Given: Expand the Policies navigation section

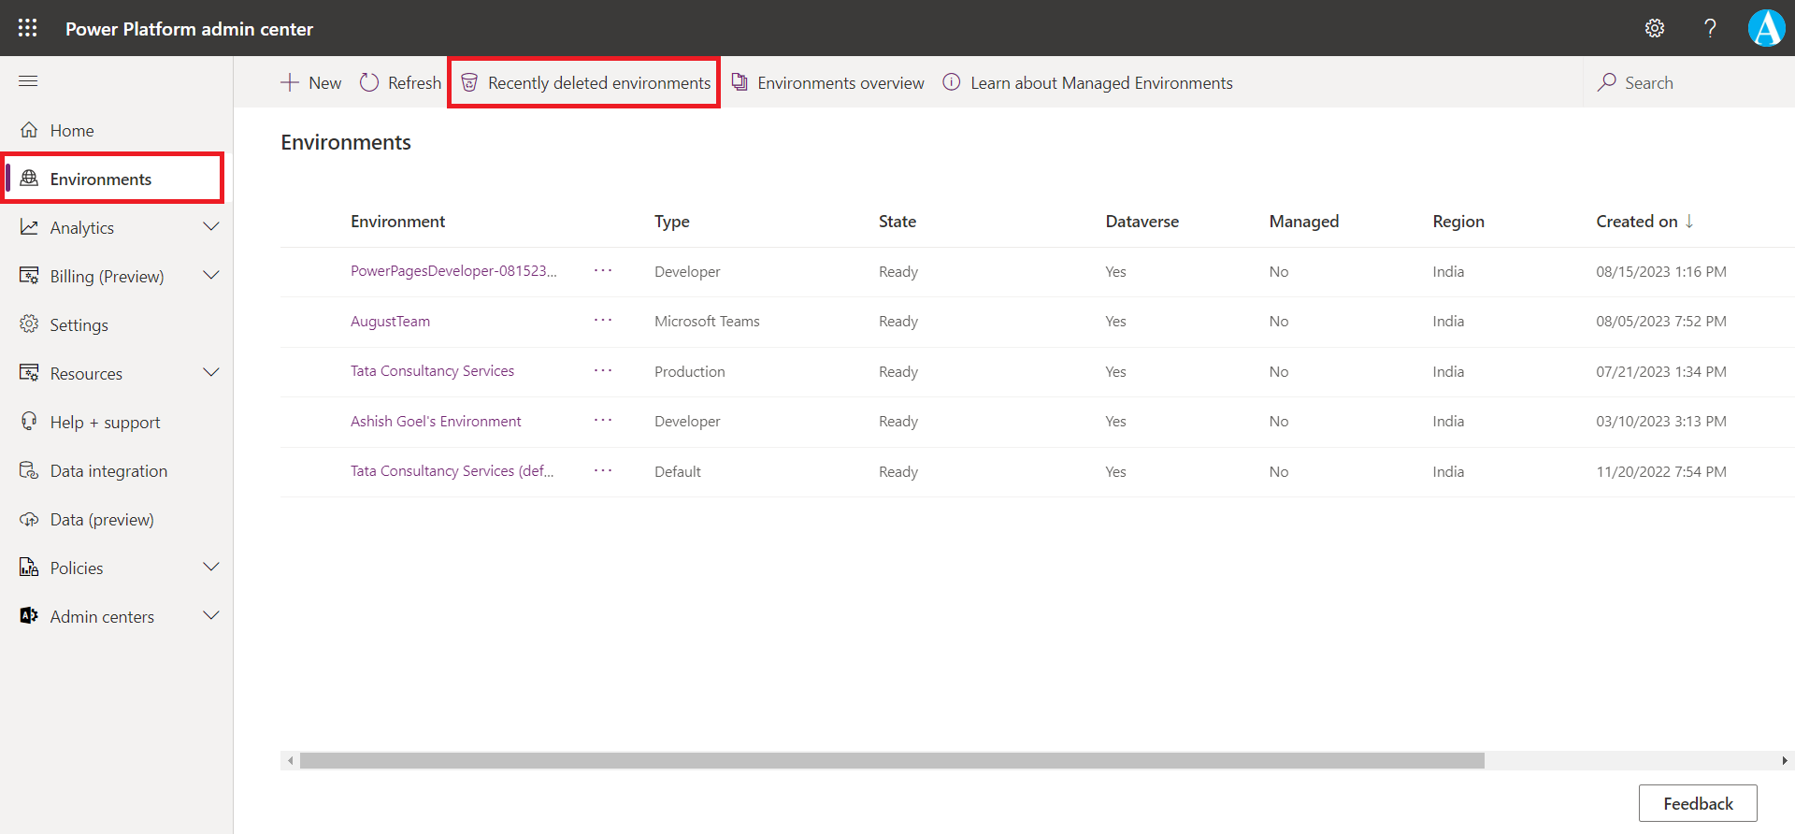Looking at the screenshot, I should 211,568.
